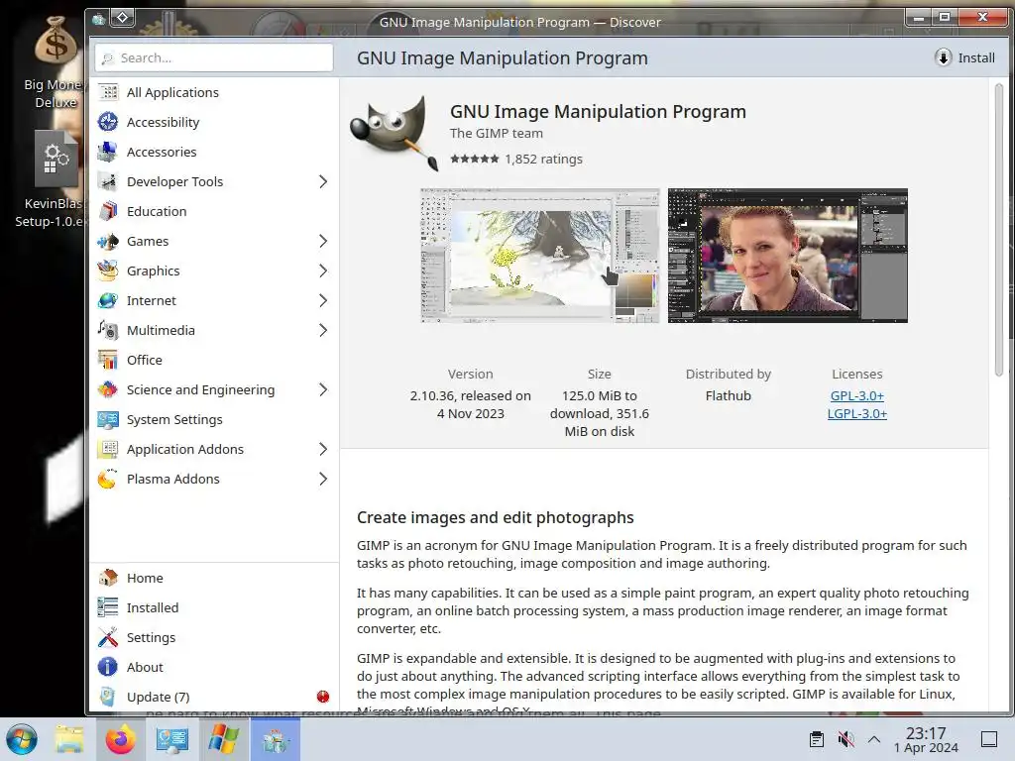Expand the Multimedia subcategories arrow
Viewport: 1015px width, 761px height.
click(323, 331)
